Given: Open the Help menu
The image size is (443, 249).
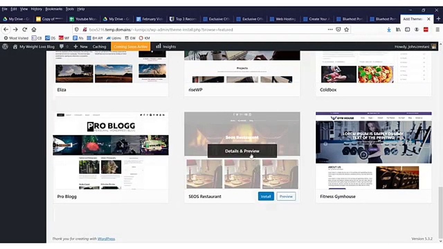Looking at the screenshot, I should 81,9.
